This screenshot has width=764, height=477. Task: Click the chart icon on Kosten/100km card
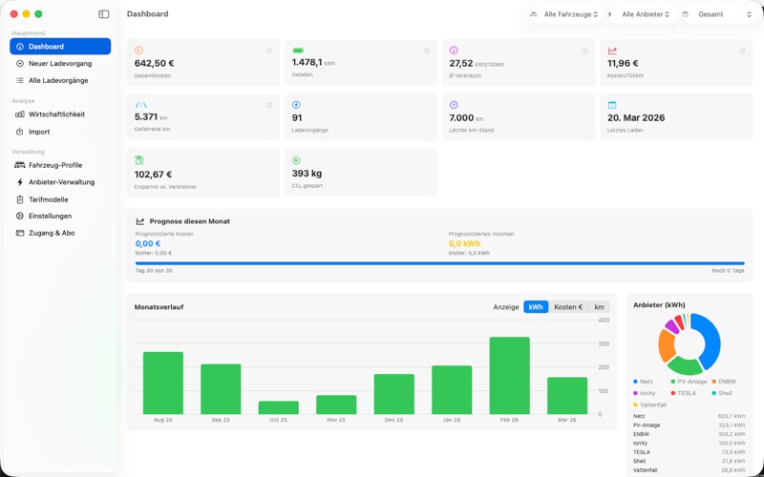(612, 51)
